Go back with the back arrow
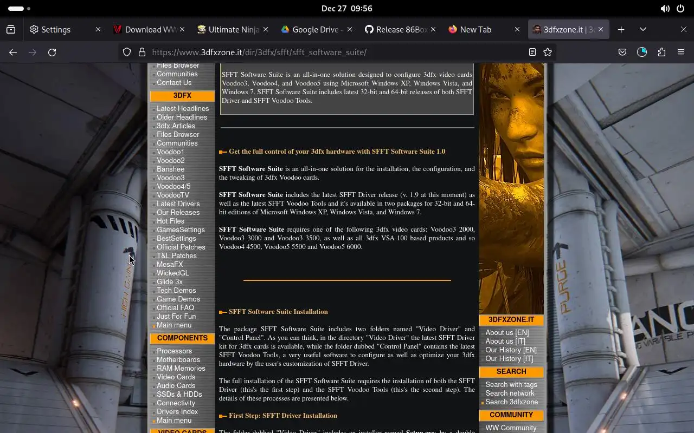The width and height of the screenshot is (694, 433). (13, 53)
